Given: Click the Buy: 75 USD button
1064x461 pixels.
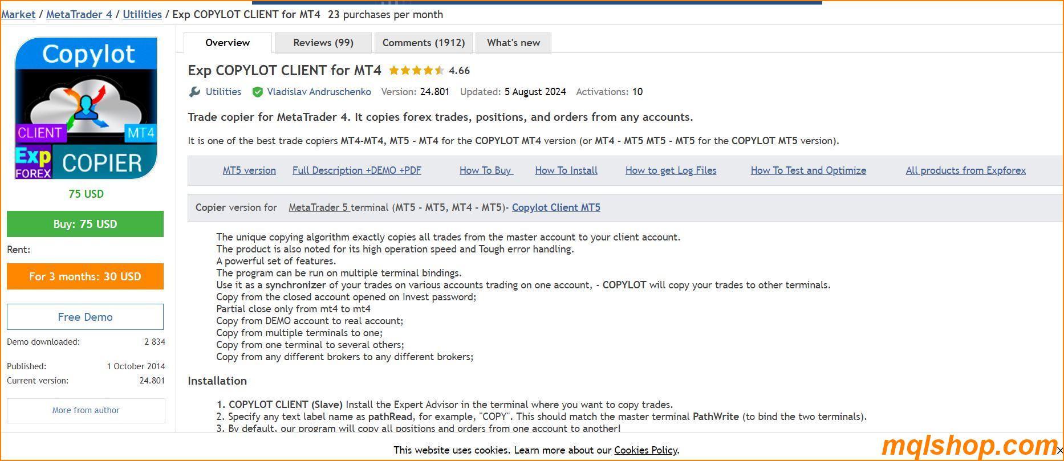Looking at the screenshot, I should tap(85, 223).
